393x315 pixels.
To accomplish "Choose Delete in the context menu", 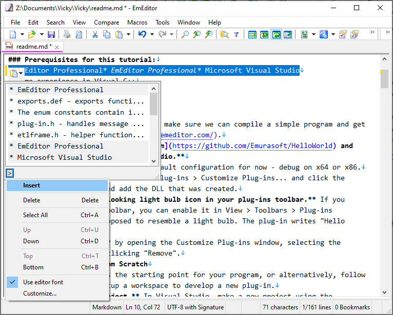I will point(57,200).
